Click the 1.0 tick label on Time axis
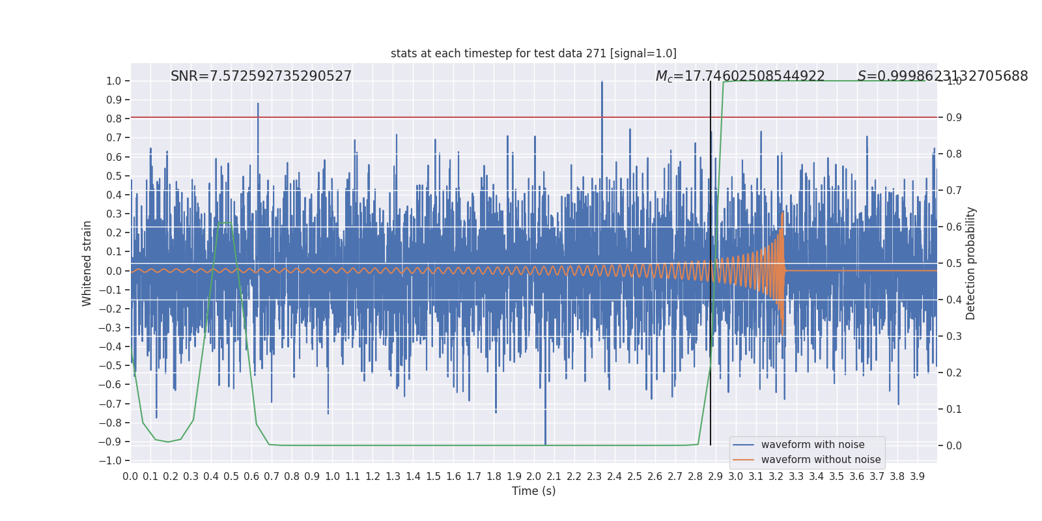 click(332, 477)
